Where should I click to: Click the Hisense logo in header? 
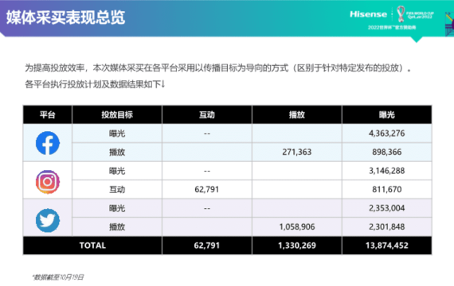click(x=368, y=14)
